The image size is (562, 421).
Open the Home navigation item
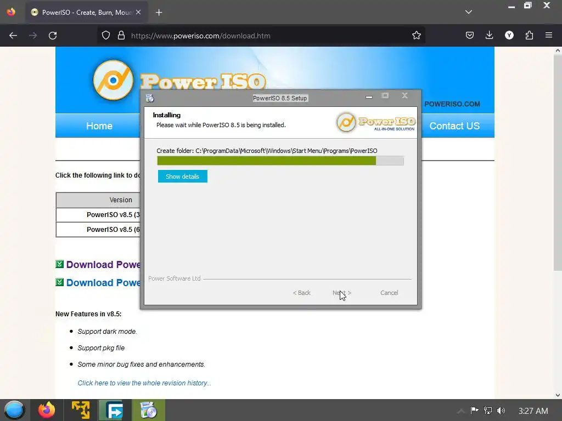click(99, 126)
